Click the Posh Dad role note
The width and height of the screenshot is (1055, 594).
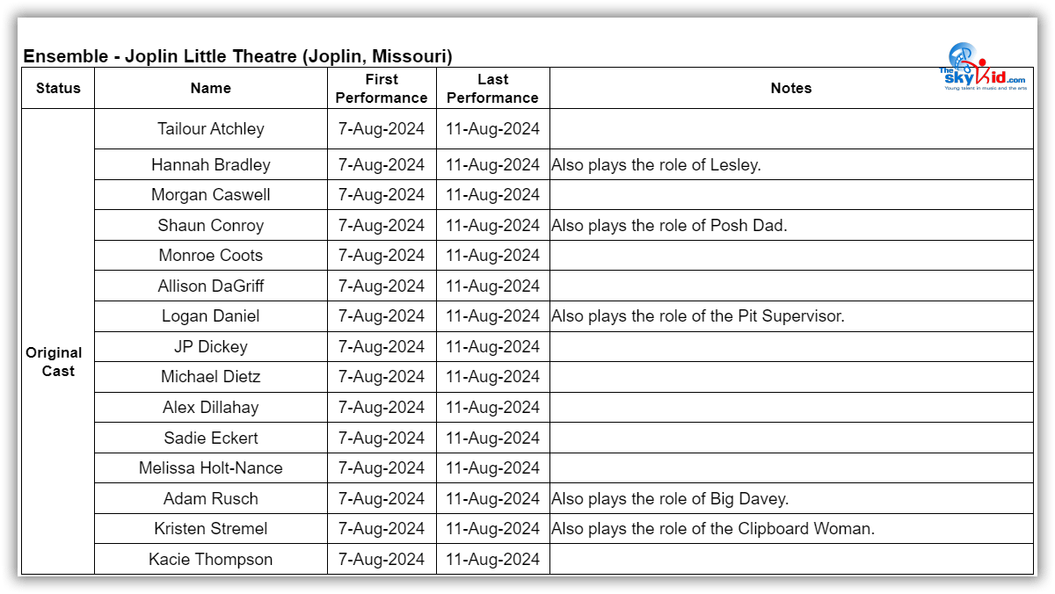pos(669,225)
